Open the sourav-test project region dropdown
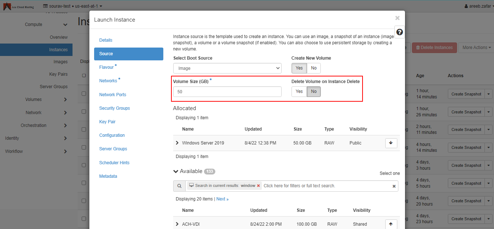 [73, 6]
